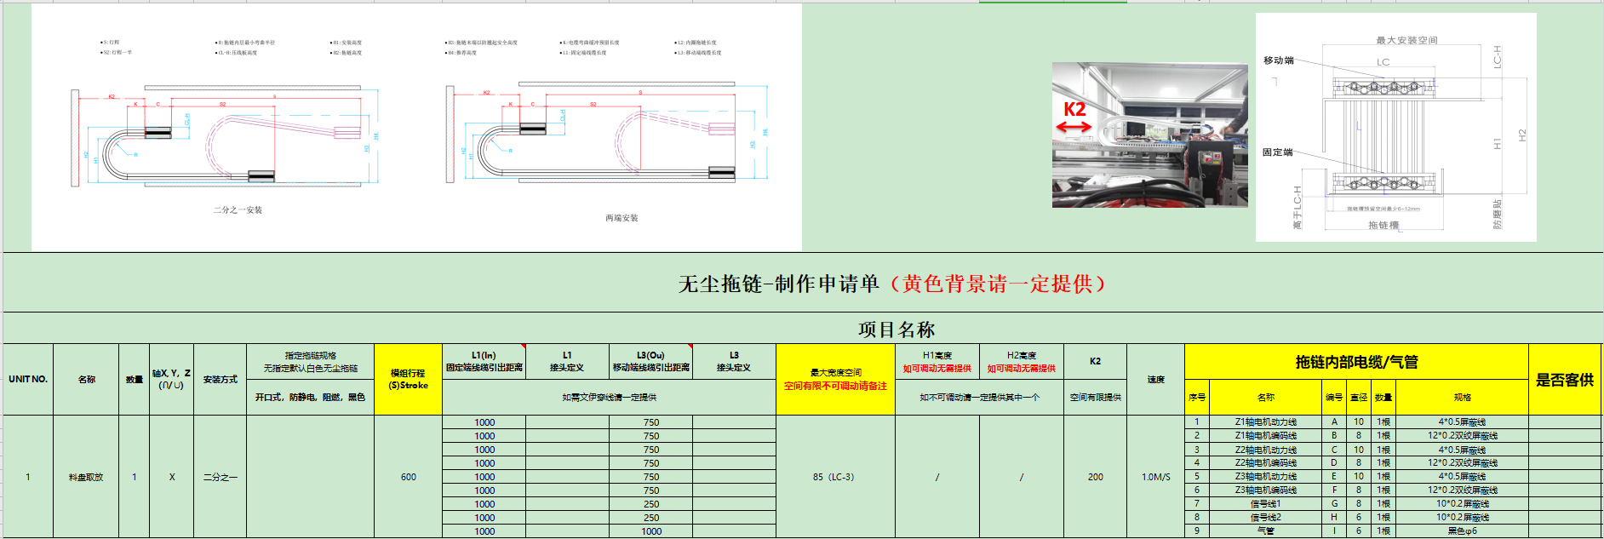Select the code letter G cell
The height and width of the screenshot is (539, 1604).
click(x=1334, y=503)
